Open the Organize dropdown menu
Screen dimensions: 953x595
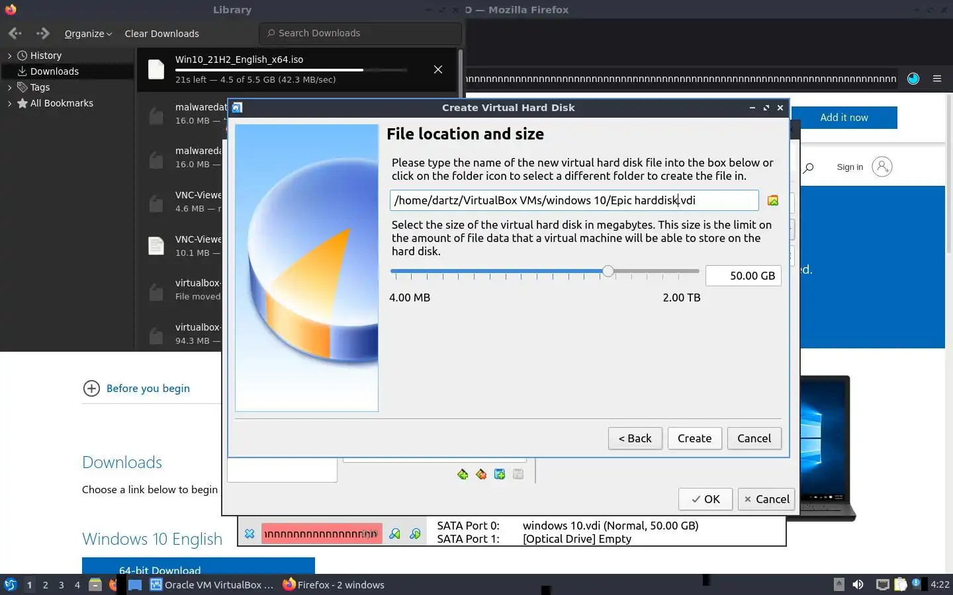[88, 34]
